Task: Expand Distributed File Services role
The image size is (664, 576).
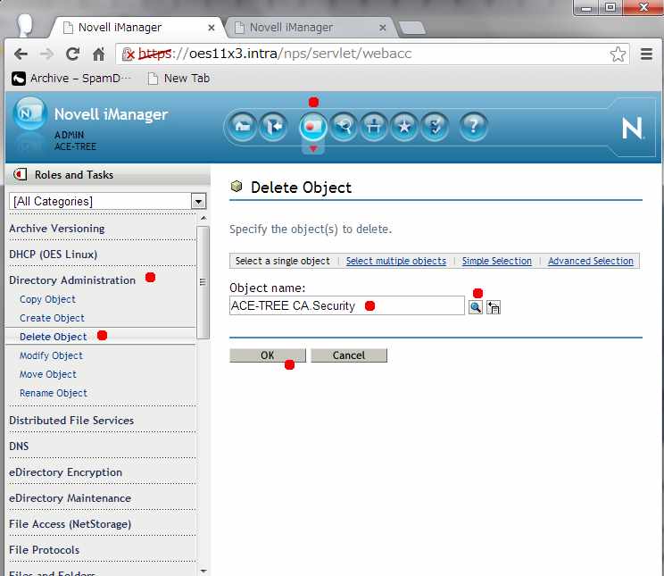Action: click(x=71, y=421)
